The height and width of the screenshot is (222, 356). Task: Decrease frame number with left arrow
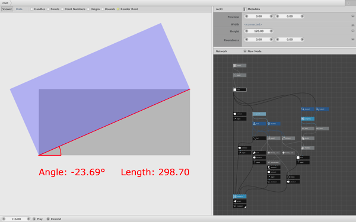tap(4, 219)
